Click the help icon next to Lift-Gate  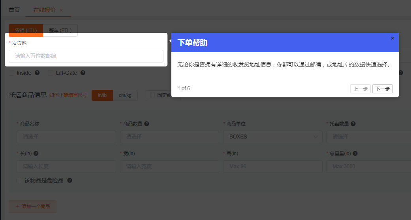pos(83,73)
